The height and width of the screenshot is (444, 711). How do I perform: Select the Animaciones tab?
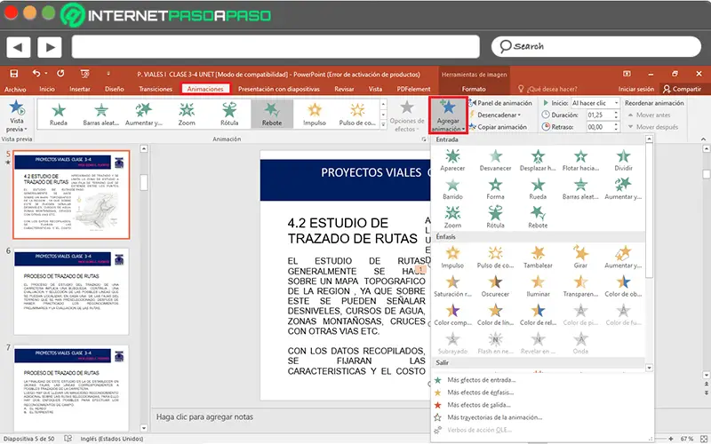coord(205,89)
